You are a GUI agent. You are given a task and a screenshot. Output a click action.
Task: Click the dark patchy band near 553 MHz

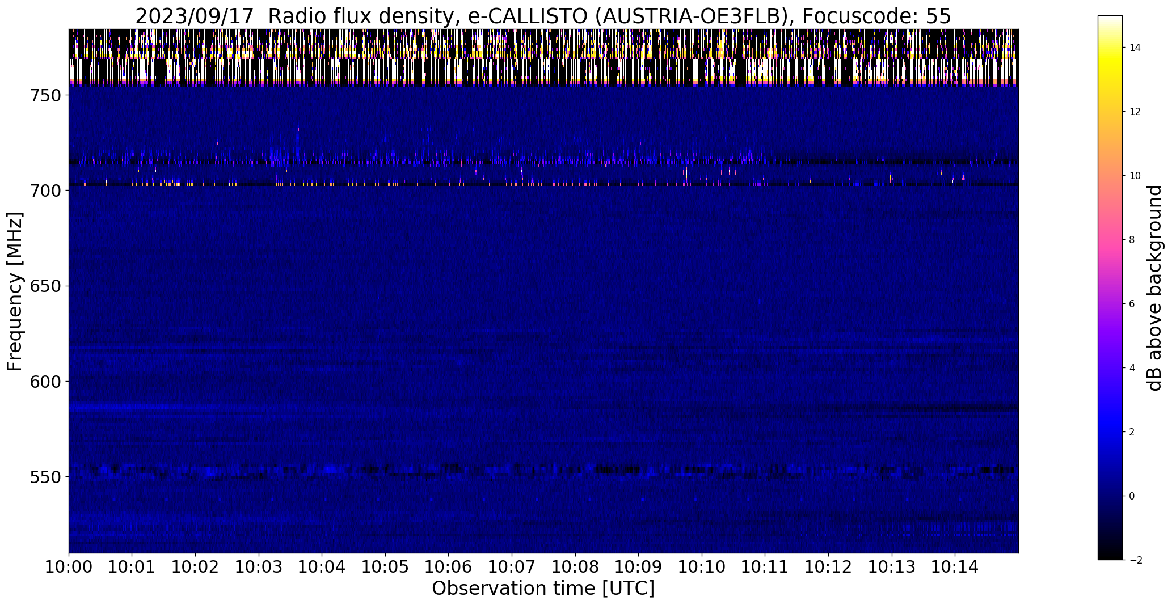543,470
